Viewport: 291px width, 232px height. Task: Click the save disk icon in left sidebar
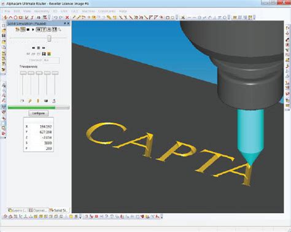coord(4,36)
